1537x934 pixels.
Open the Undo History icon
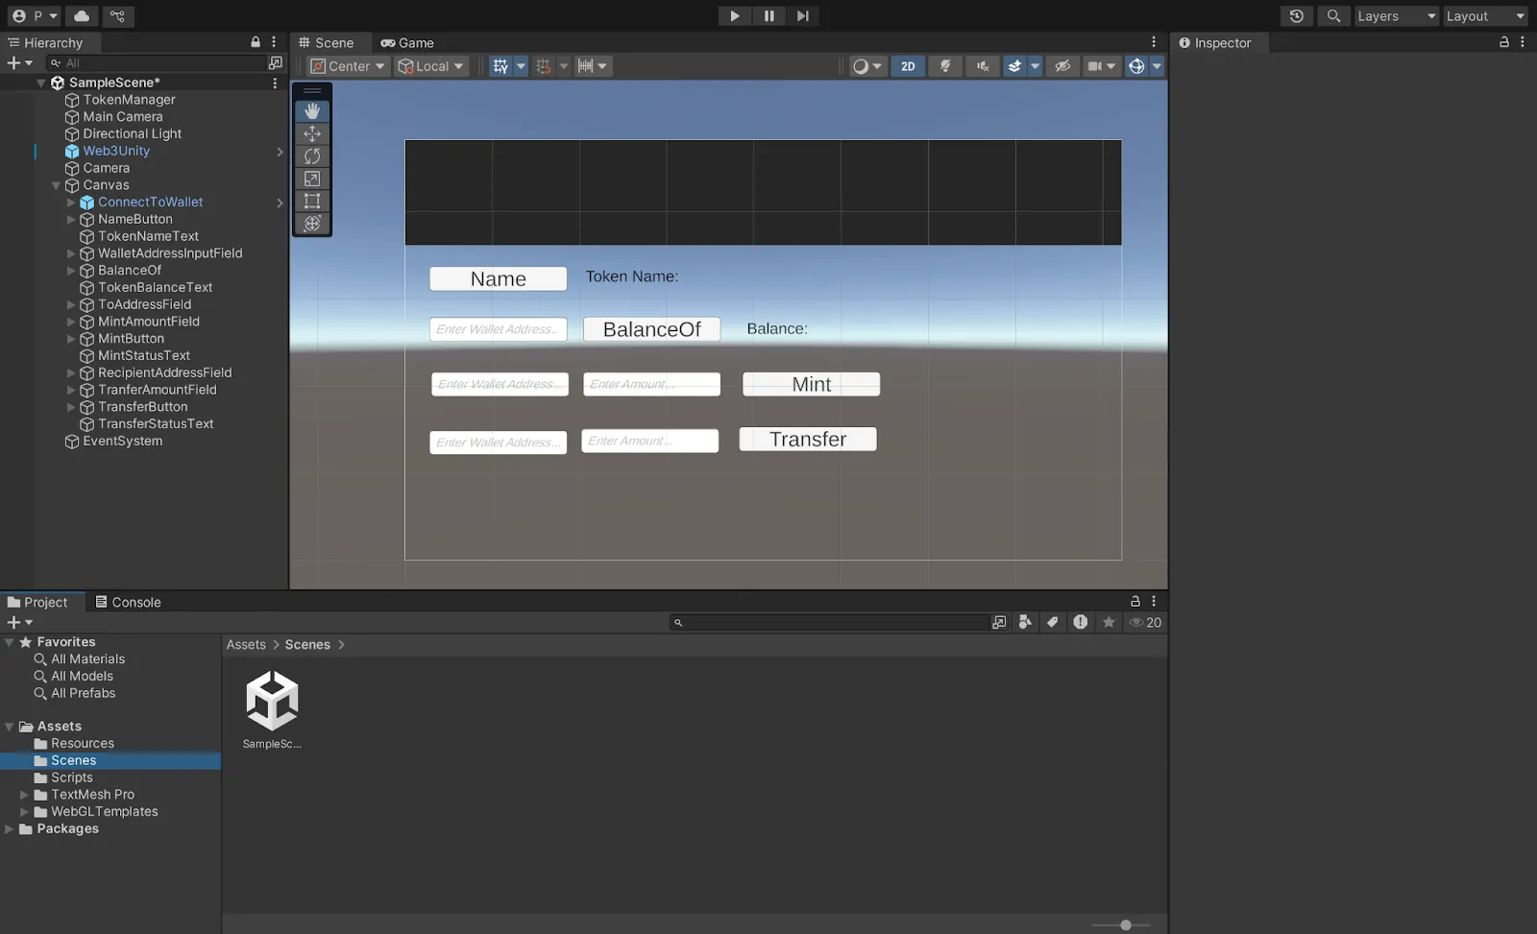[1296, 16]
